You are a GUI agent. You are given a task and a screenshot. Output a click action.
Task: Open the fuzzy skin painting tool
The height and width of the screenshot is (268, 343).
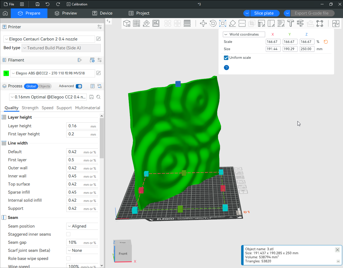281,23
